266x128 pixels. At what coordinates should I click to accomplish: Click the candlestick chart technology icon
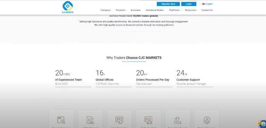coord(119,120)
